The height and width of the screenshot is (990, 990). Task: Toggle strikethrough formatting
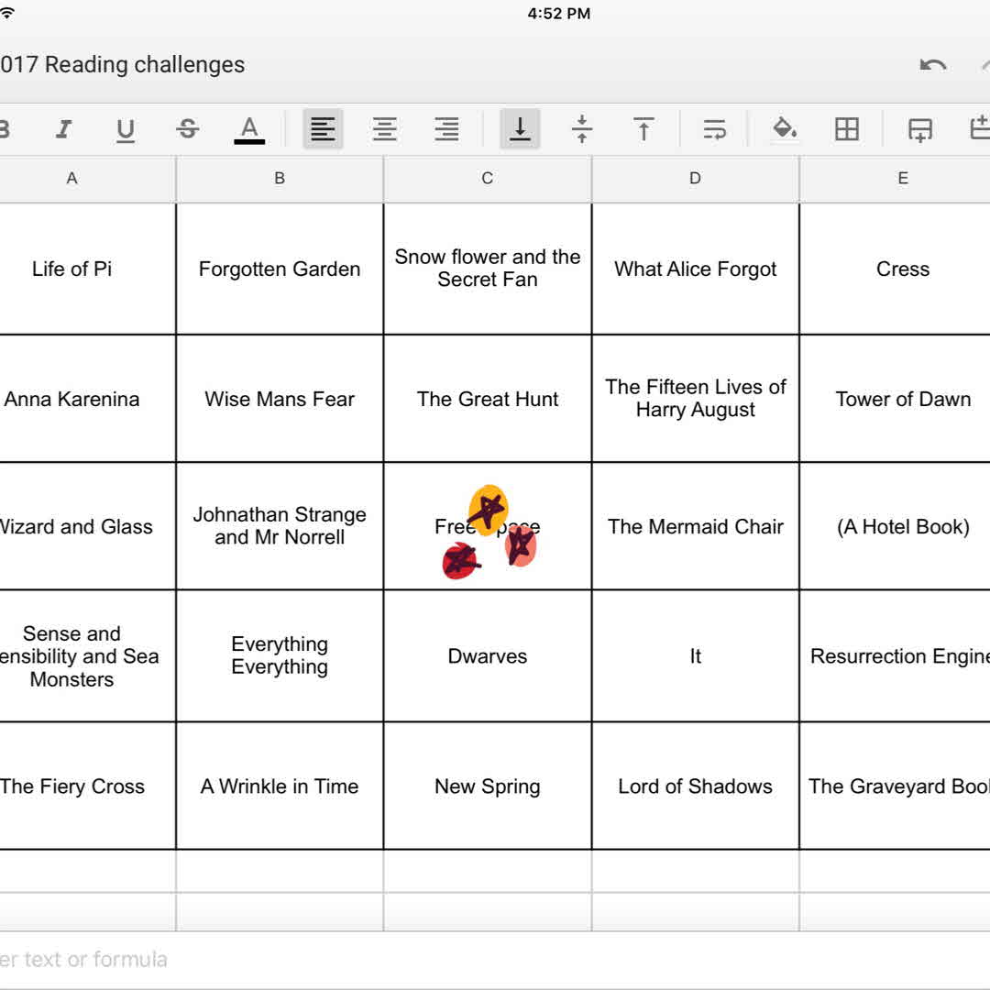click(188, 129)
